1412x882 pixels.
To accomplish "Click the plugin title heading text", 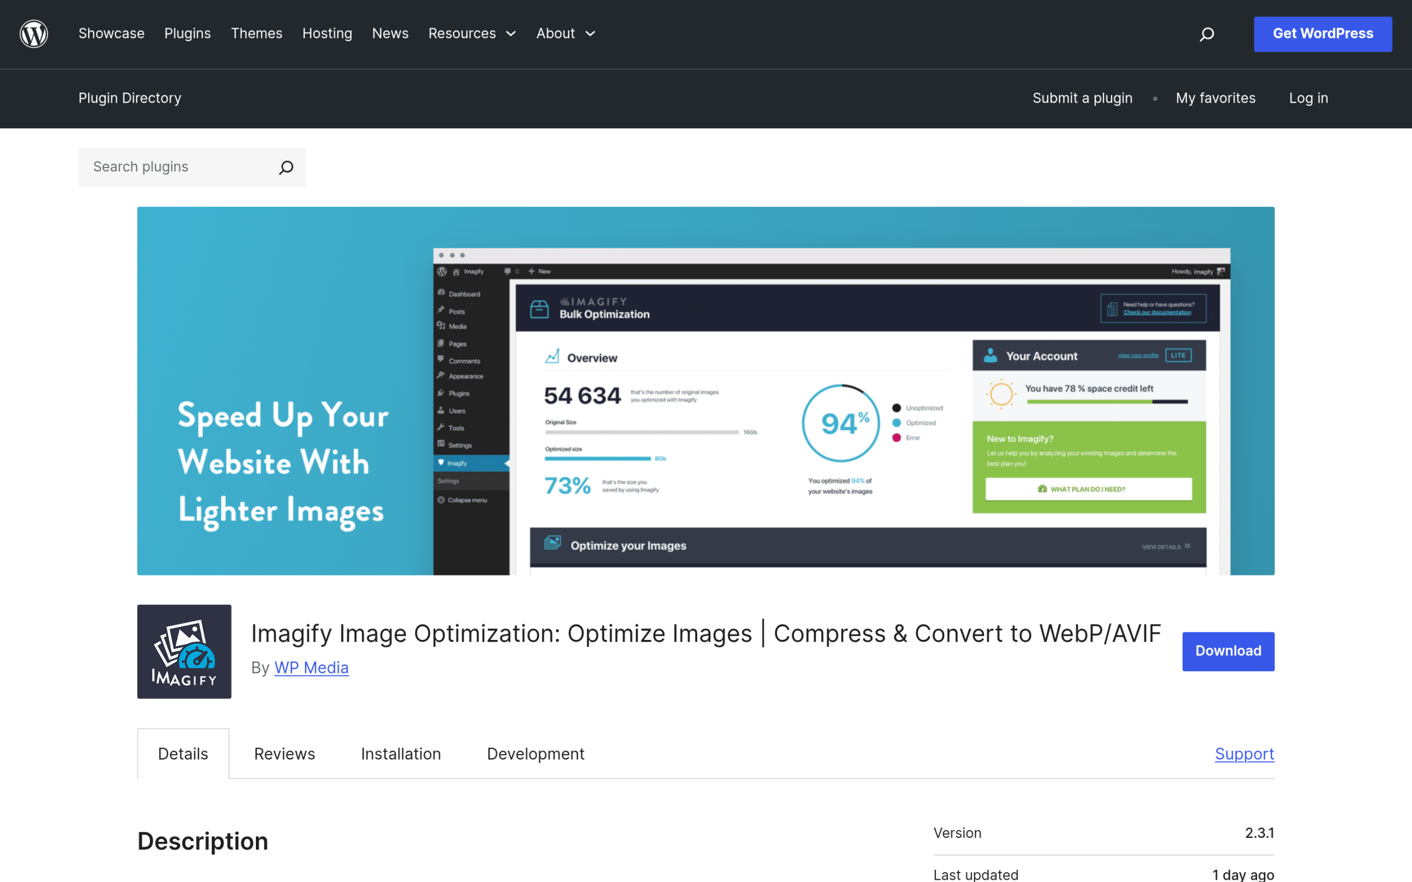I will click(x=706, y=633).
